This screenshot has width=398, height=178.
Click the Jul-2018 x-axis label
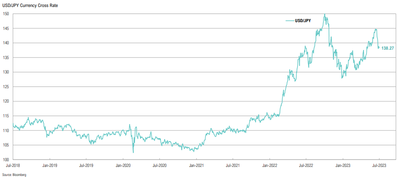13,166
